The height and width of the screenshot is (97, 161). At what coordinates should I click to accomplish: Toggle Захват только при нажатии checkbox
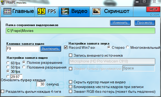[x=70, y=69]
